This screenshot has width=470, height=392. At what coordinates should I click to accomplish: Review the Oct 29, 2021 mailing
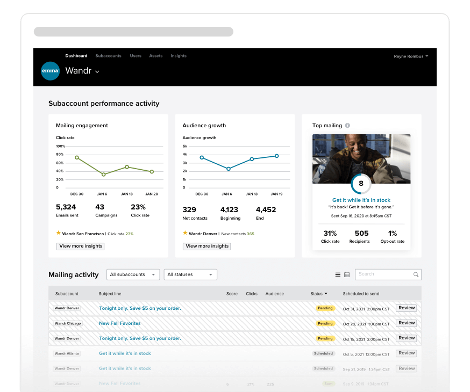(406, 323)
